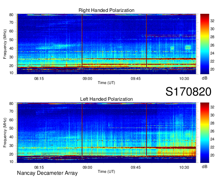This screenshot has height=177, width=218.
Task: Click the 10 frequency tick of top plot
Action: pos(11,73)
